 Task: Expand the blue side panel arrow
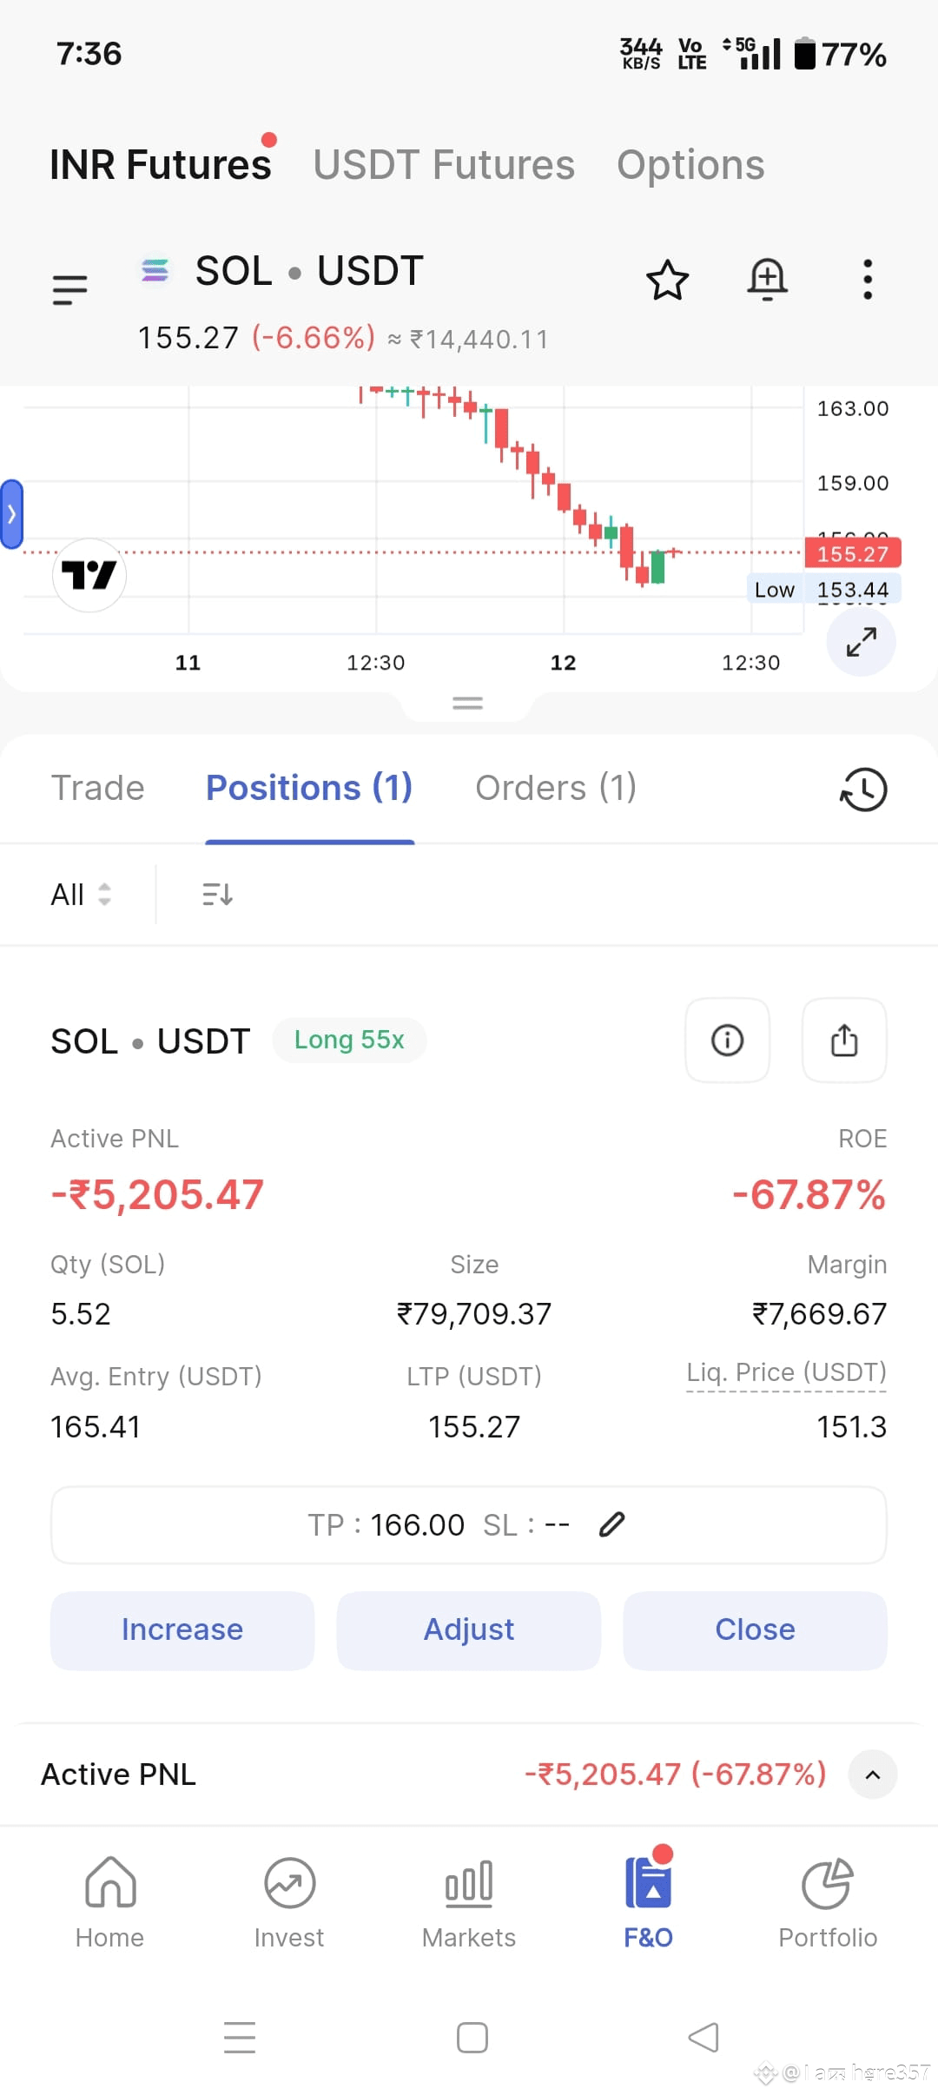pos(11,514)
